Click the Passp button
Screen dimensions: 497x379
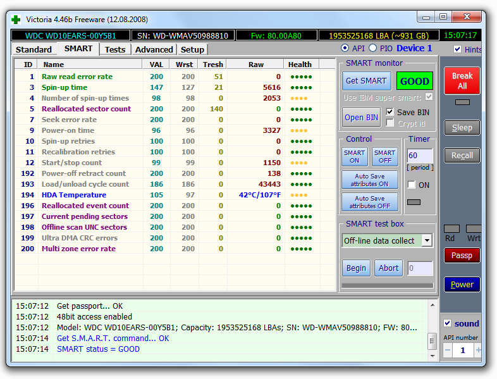[462, 256]
